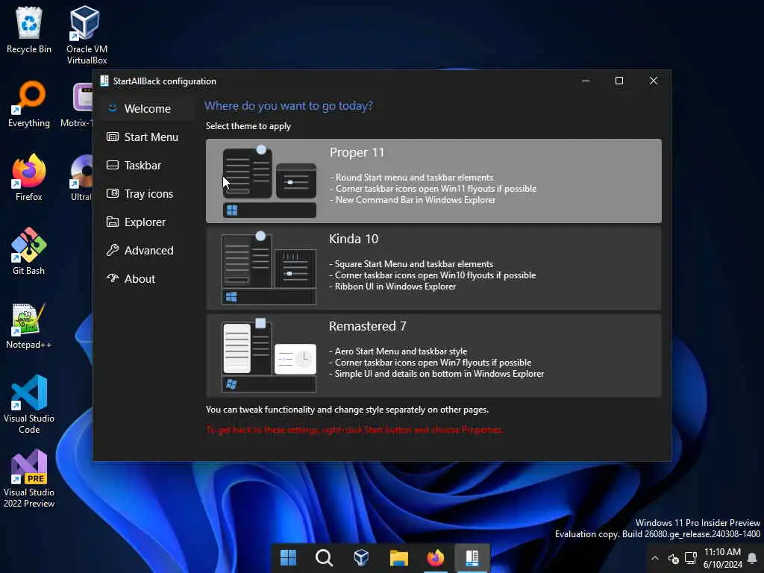Expand the hidden tray icons chevron

(x=655, y=558)
